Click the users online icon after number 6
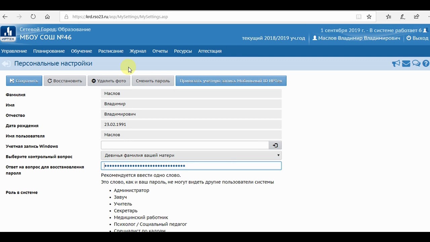The width and height of the screenshot is (430, 242). (x=426, y=30)
